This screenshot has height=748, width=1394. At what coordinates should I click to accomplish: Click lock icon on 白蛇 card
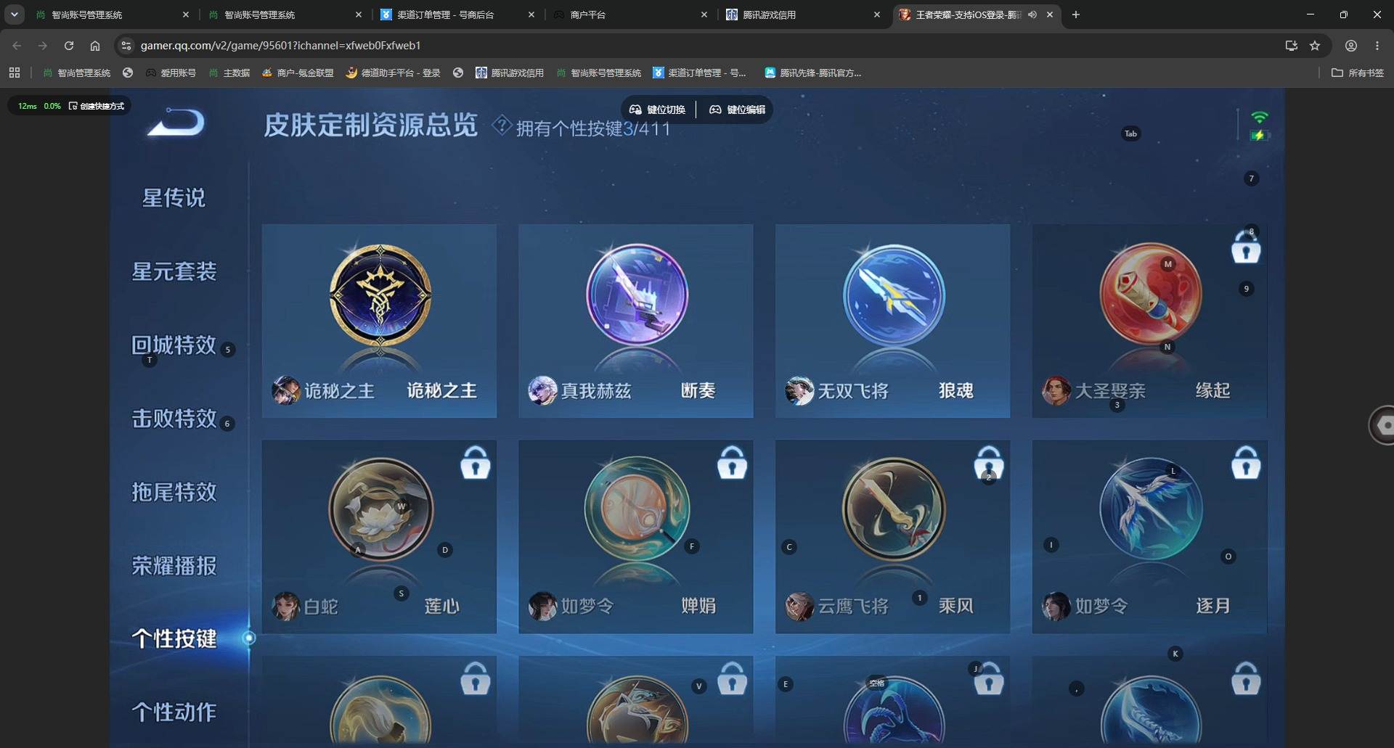[476, 462]
